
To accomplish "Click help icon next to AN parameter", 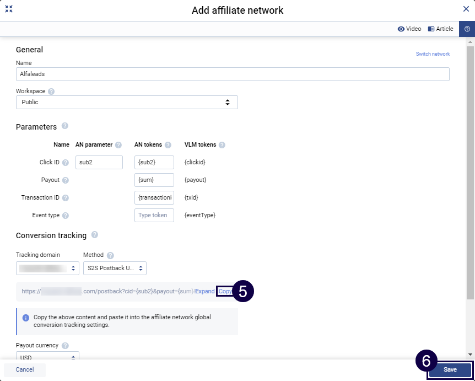I will click(118, 145).
